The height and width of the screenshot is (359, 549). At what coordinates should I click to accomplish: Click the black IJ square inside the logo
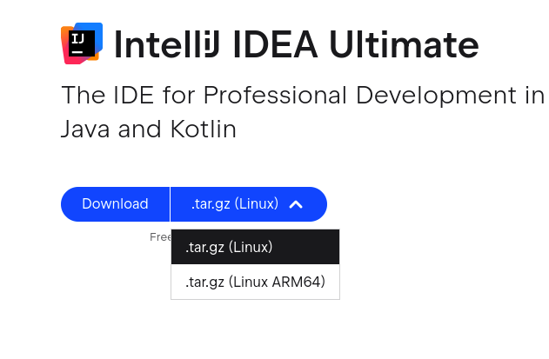[82, 43]
